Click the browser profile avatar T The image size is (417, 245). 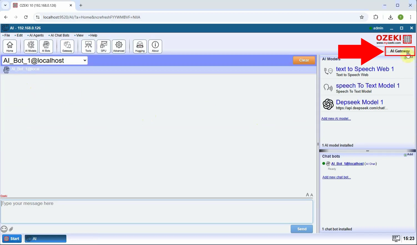point(401,17)
